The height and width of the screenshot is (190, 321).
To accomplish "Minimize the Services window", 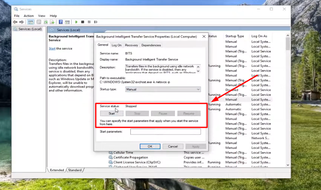I will pyautogui.click(x=259, y=9).
